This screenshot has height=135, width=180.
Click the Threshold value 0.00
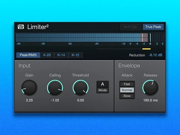(81, 100)
